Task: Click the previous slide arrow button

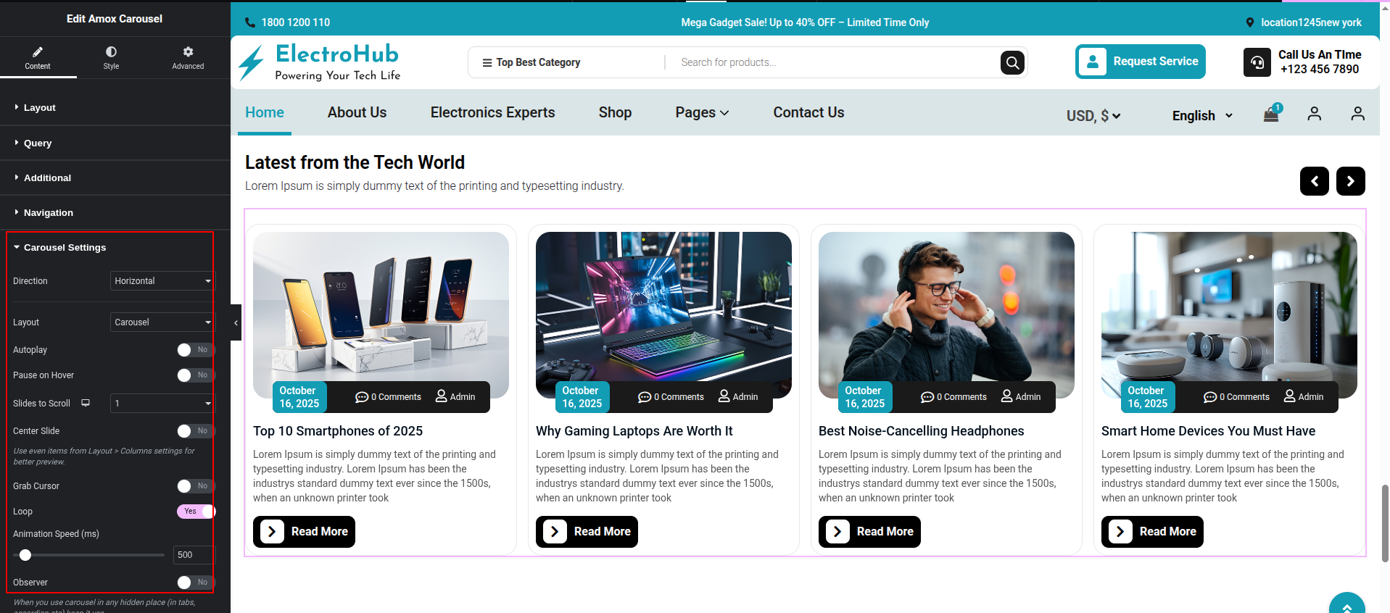Action: (1314, 181)
